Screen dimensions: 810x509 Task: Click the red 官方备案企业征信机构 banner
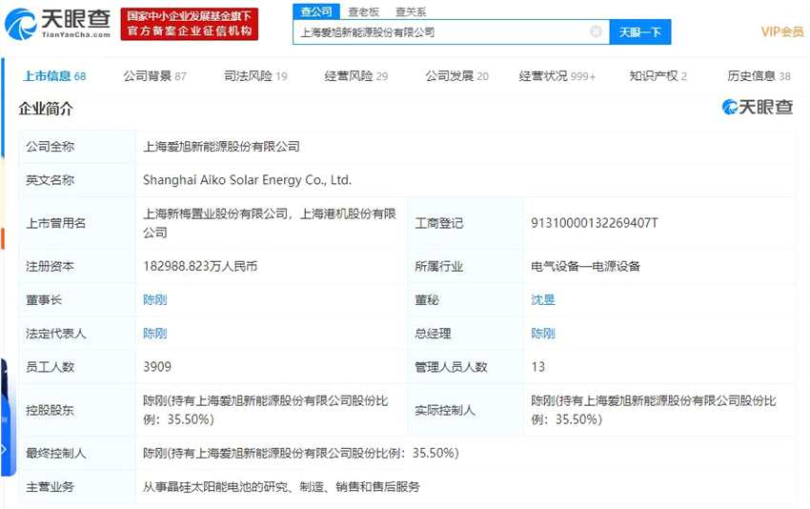point(189,24)
